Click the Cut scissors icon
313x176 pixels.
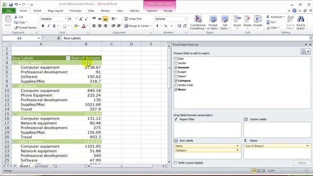[x=16, y=17]
